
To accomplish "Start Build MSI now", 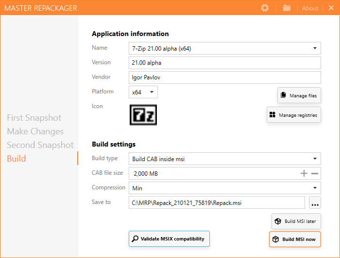I will (295, 240).
